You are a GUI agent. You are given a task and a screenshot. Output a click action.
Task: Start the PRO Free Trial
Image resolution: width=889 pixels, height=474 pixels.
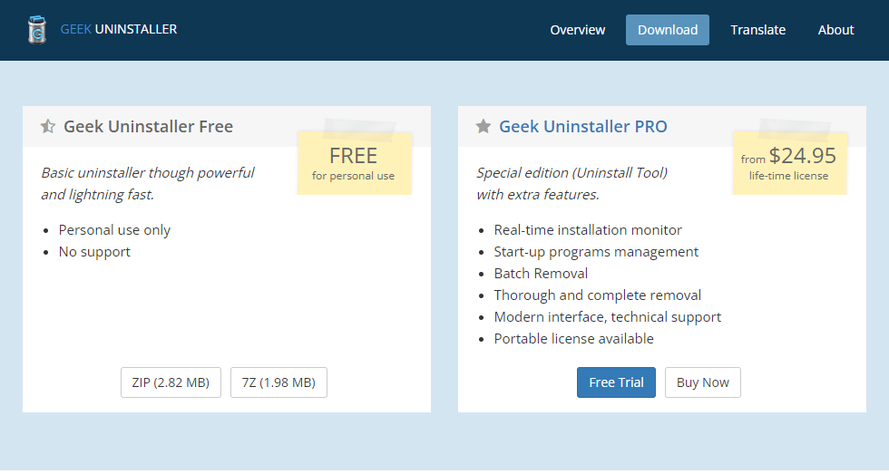[x=616, y=382]
